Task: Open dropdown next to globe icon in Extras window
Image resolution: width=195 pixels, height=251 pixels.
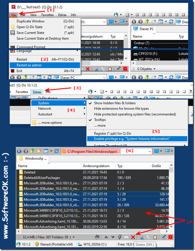Action: tap(95, 92)
